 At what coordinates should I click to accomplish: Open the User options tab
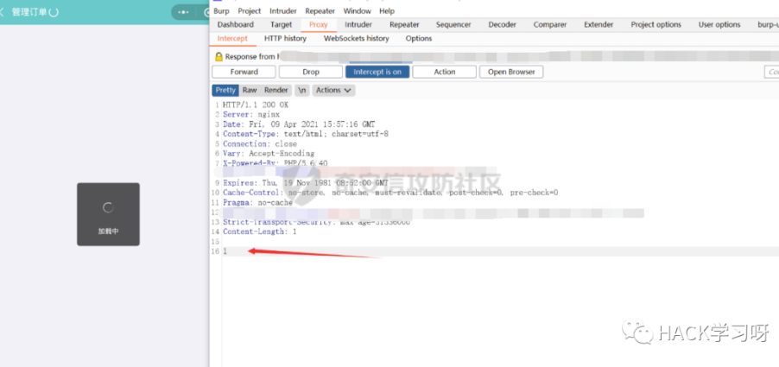[719, 24]
